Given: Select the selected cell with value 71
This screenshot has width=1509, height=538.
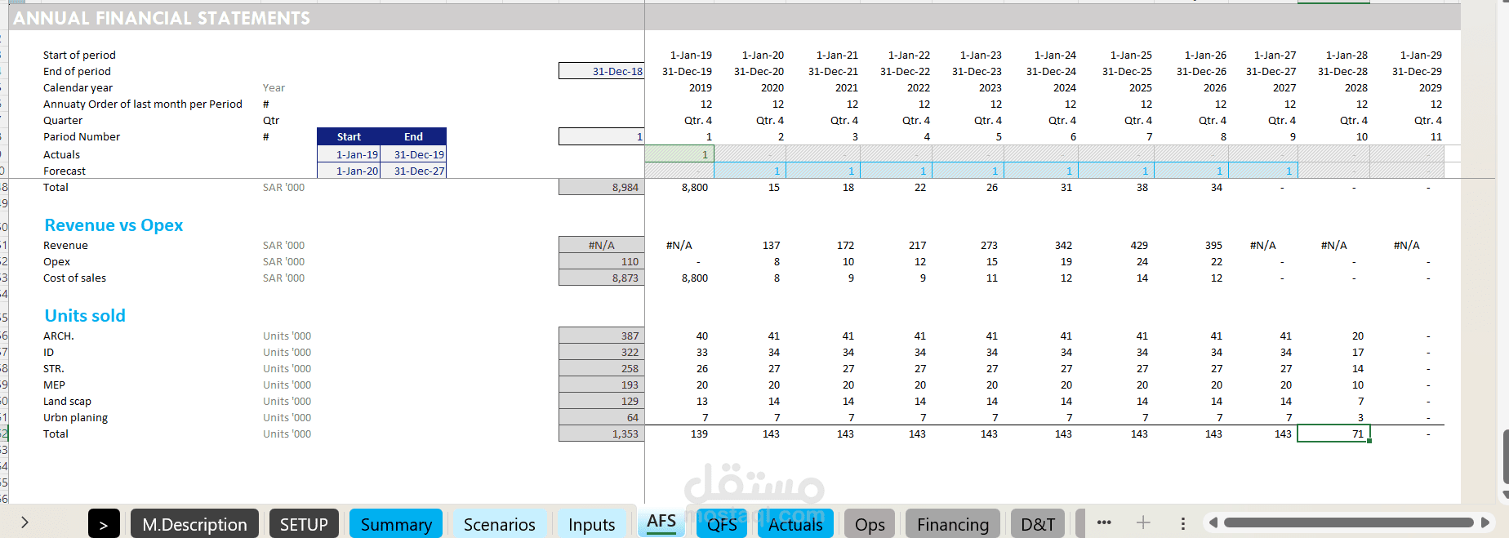Looking at the screenshot, I should pyautogui.click(x=1333, y=434).
